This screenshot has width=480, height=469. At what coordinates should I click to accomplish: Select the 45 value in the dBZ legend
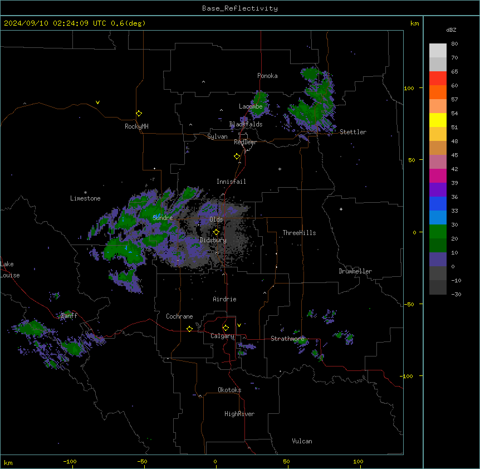[454, 155]
